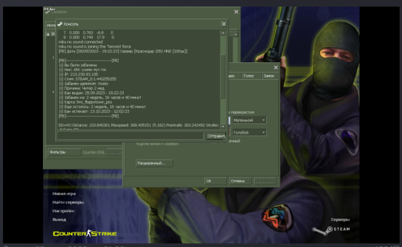Viewport: 402px width, 247px height.
Task: Click the 'Counter-Strik...' label beside Фильтры
Action: (x=94, y=152)
